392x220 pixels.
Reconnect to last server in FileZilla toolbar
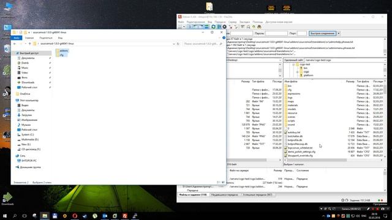236,27
